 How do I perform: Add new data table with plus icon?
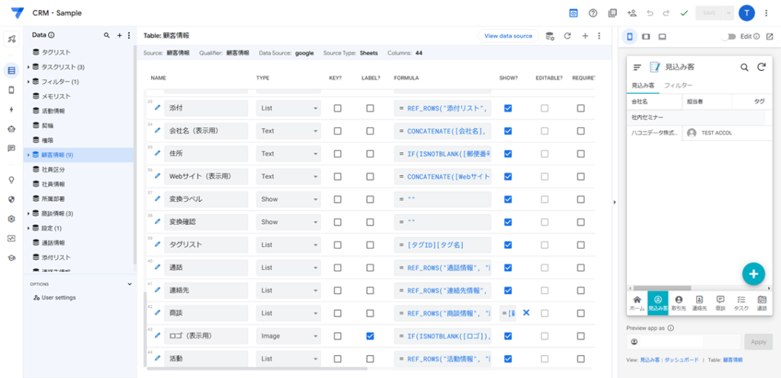pos(119,35)
